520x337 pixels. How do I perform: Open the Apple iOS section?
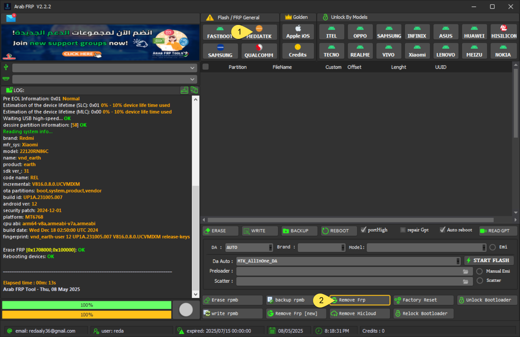point(298,32)
